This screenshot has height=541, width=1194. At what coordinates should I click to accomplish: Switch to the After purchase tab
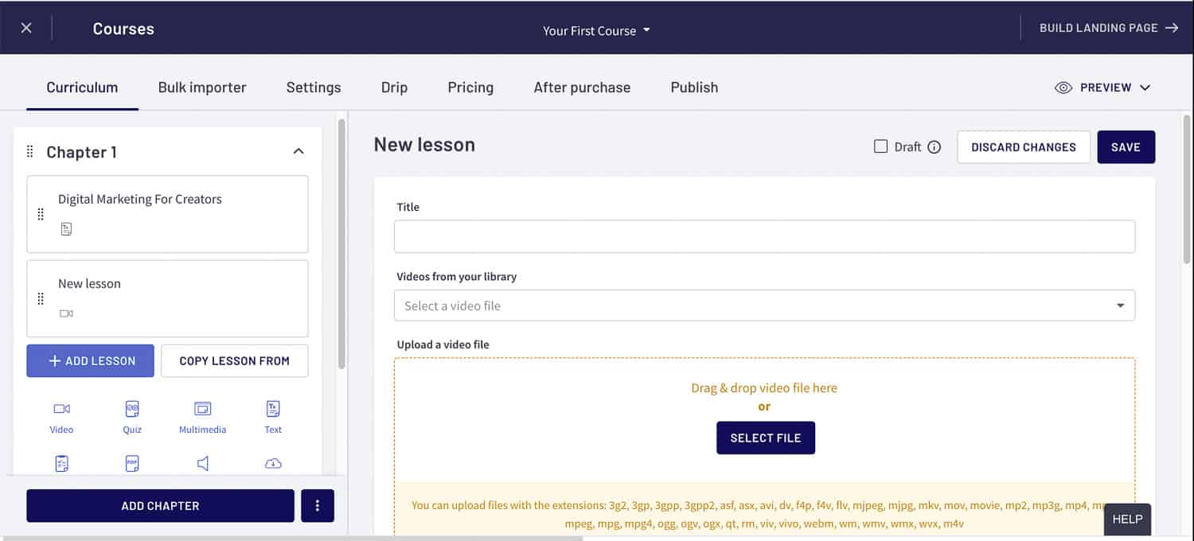tap(582, 88)
